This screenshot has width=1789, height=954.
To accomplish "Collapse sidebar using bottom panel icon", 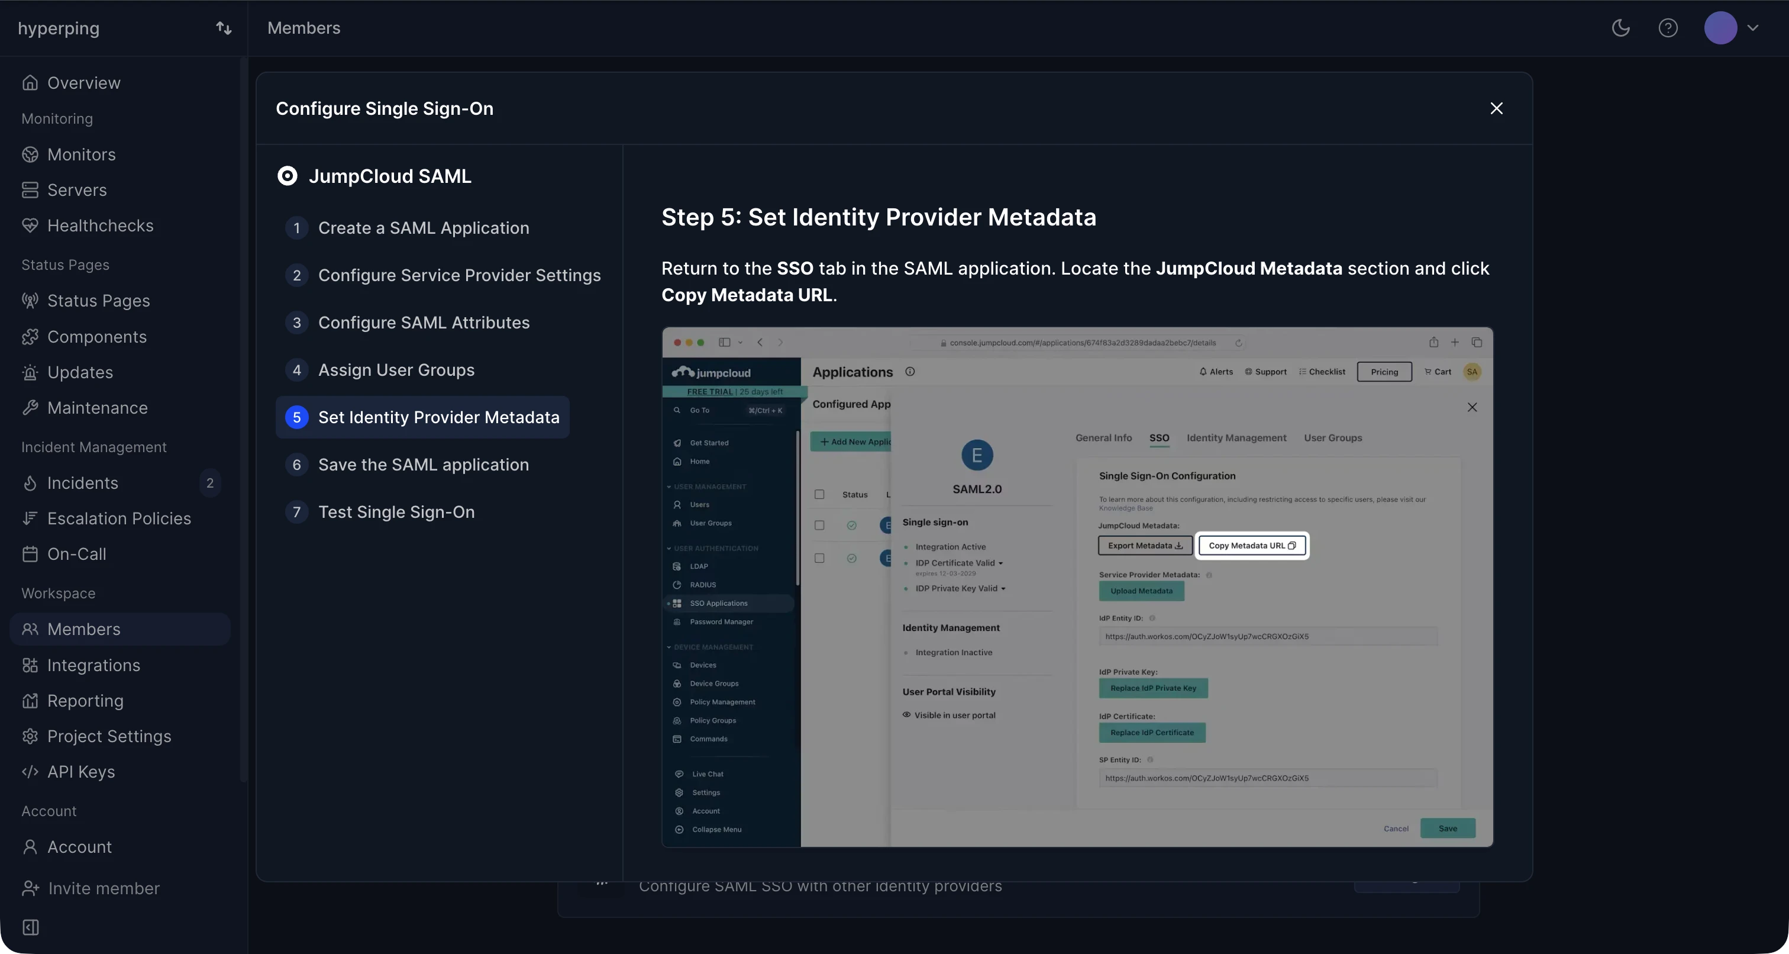I will click(31, 927).
